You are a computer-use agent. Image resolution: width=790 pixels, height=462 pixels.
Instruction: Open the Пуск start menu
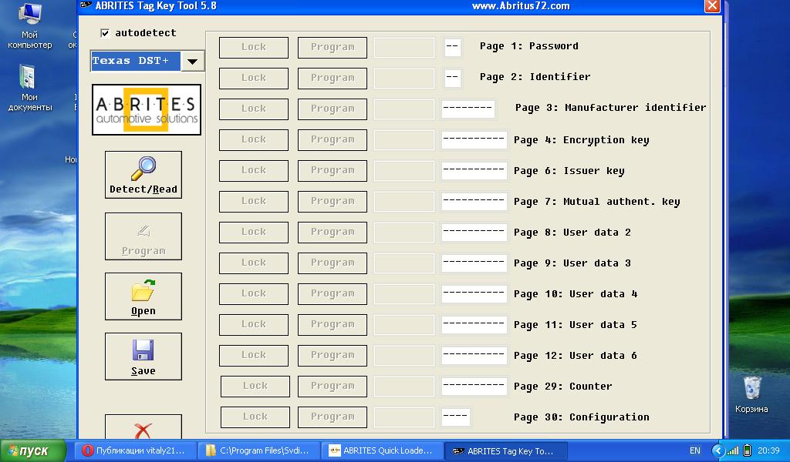click(x=33, y=450)
